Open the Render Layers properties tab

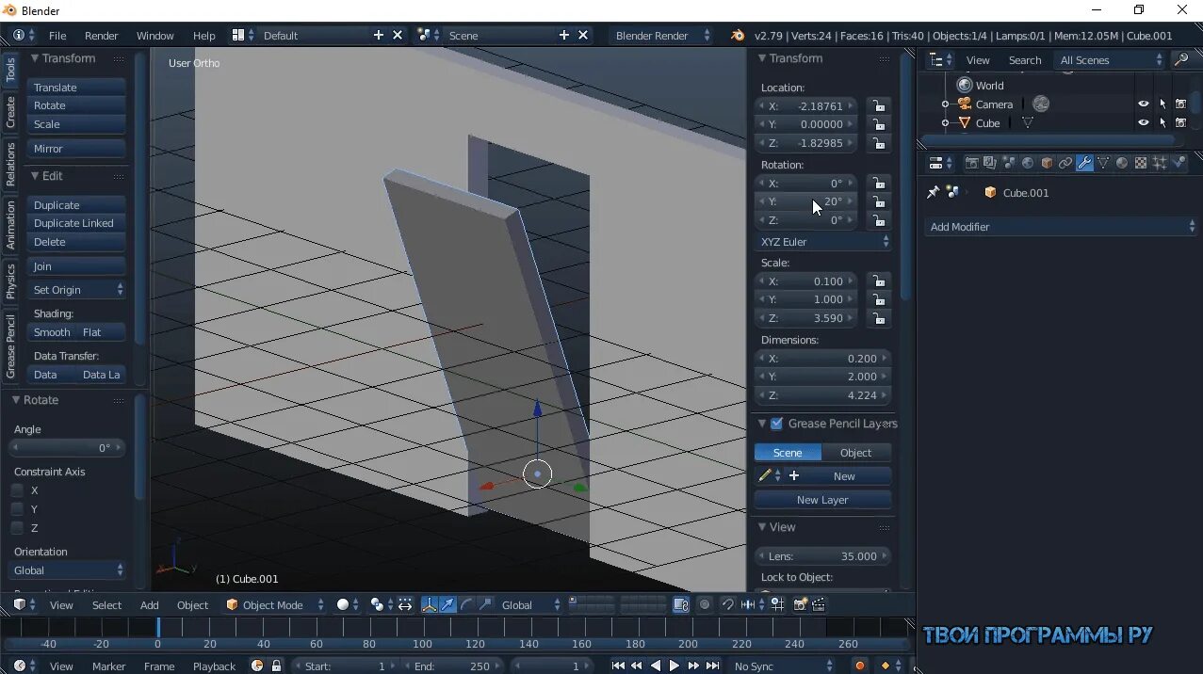[x=991, y=163]
